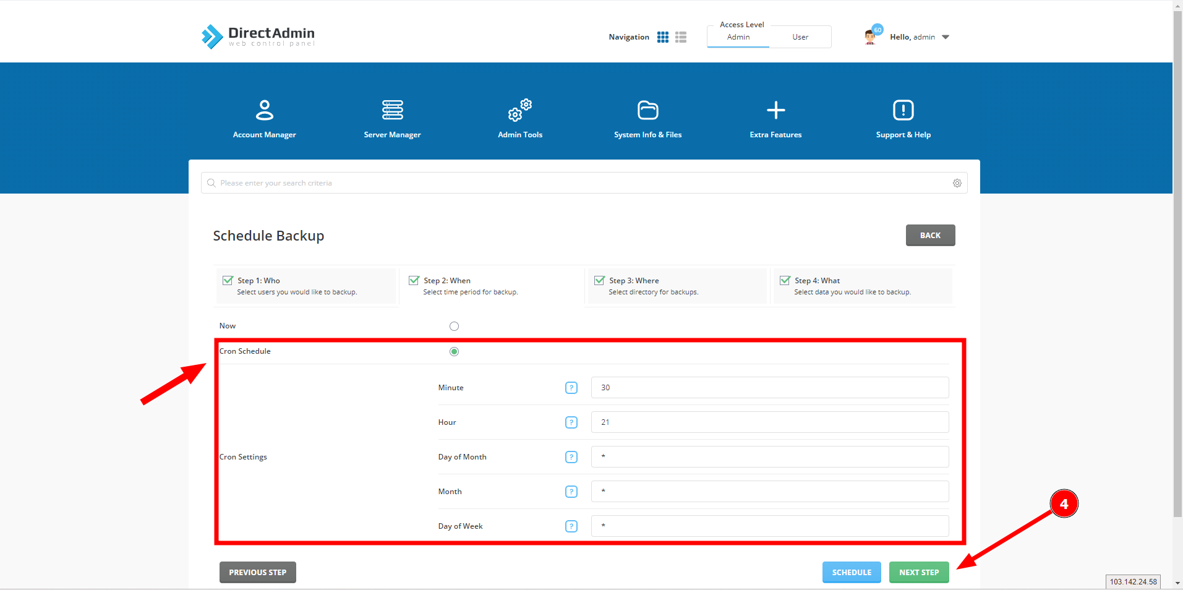1183x590 pixels.
Task: Click the Day of Month input field
Action: (x=770, y=457)
